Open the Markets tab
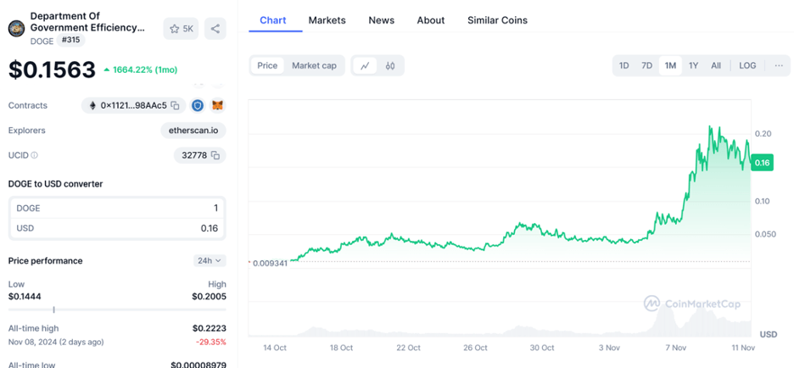This screenshot has width=794, height=368. coord(327,20)
